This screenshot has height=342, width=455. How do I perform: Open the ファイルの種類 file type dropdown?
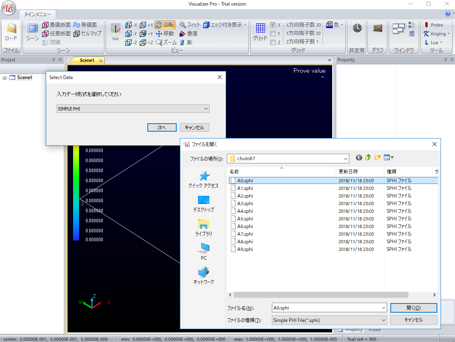(x=329, y=320)
